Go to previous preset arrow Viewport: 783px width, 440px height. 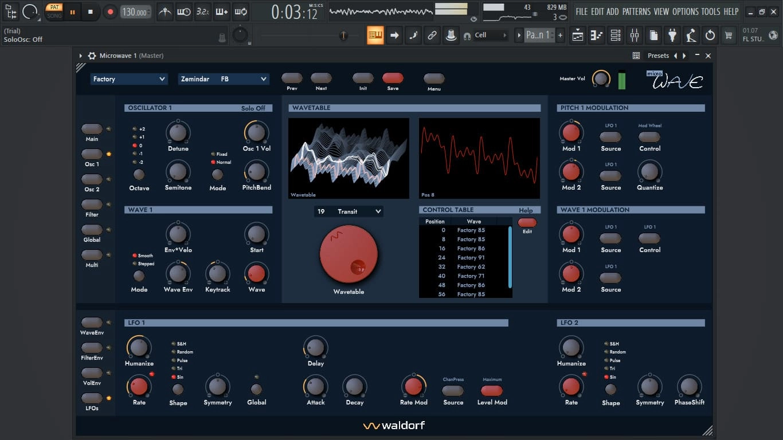coord(675,56)
